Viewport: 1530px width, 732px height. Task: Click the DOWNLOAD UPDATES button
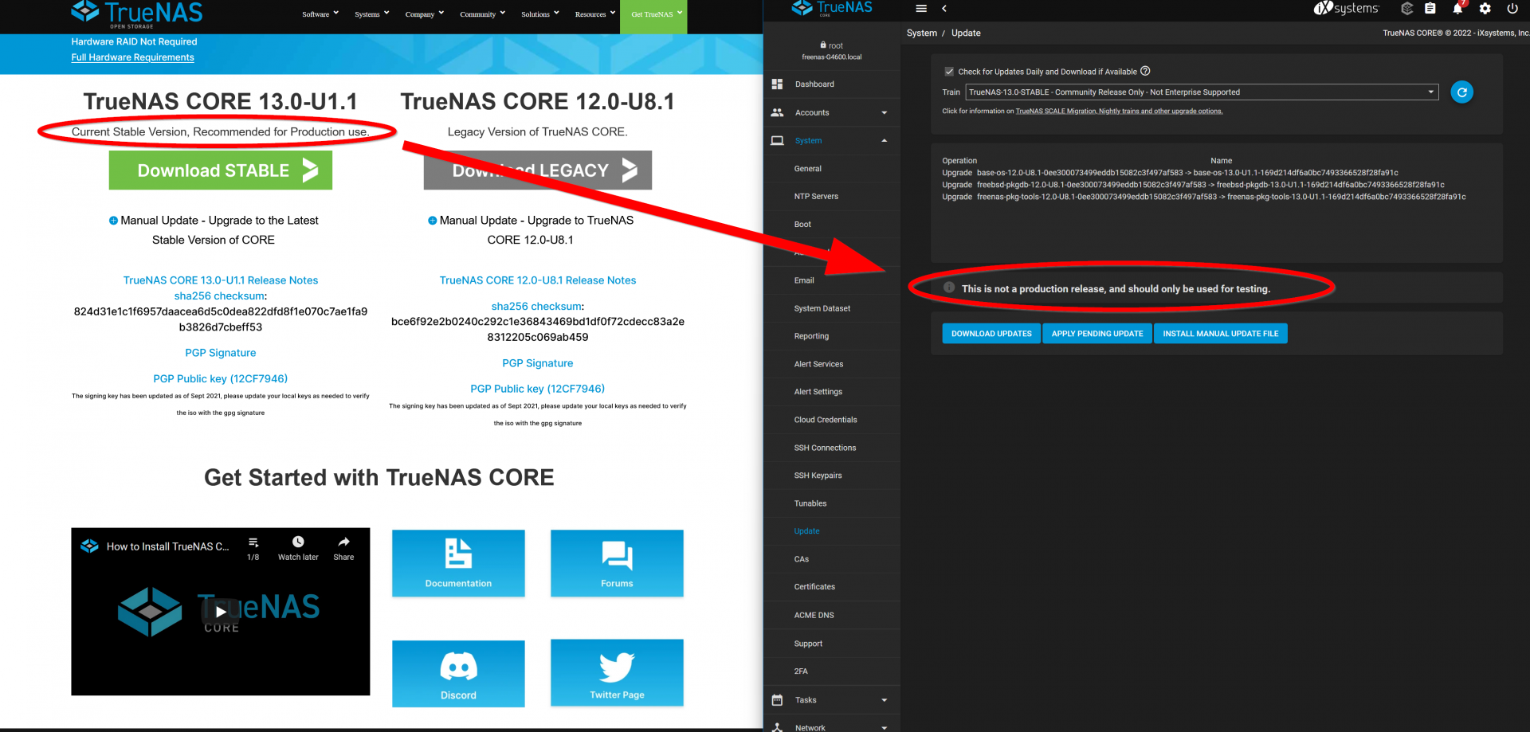coord(991,334)
